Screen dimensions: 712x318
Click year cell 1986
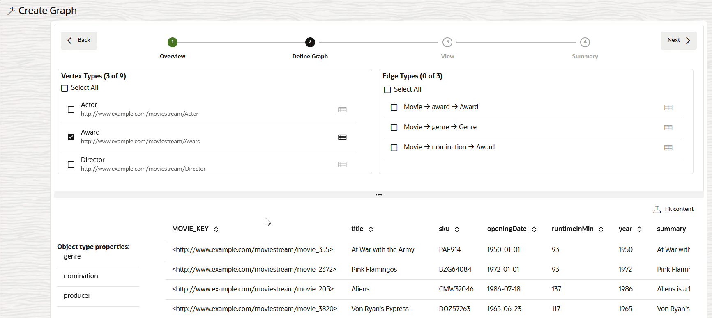(x=626, y=289)
